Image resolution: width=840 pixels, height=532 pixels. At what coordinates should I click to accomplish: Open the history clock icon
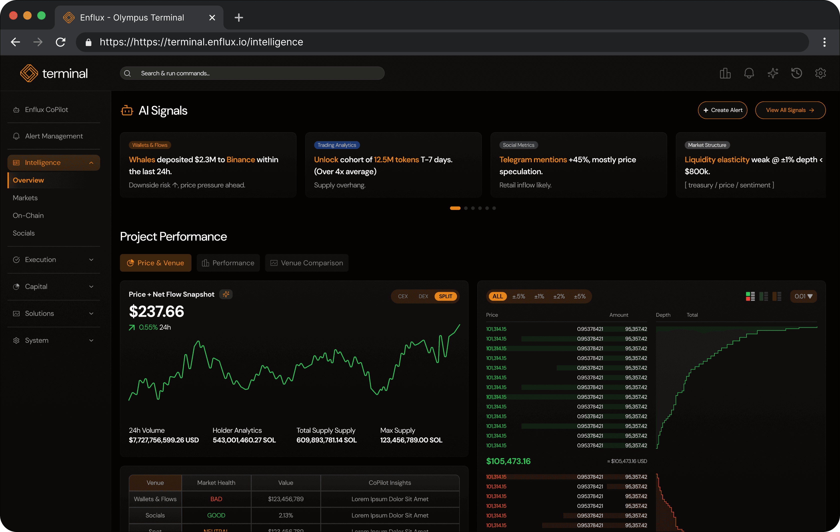point(796,73)
